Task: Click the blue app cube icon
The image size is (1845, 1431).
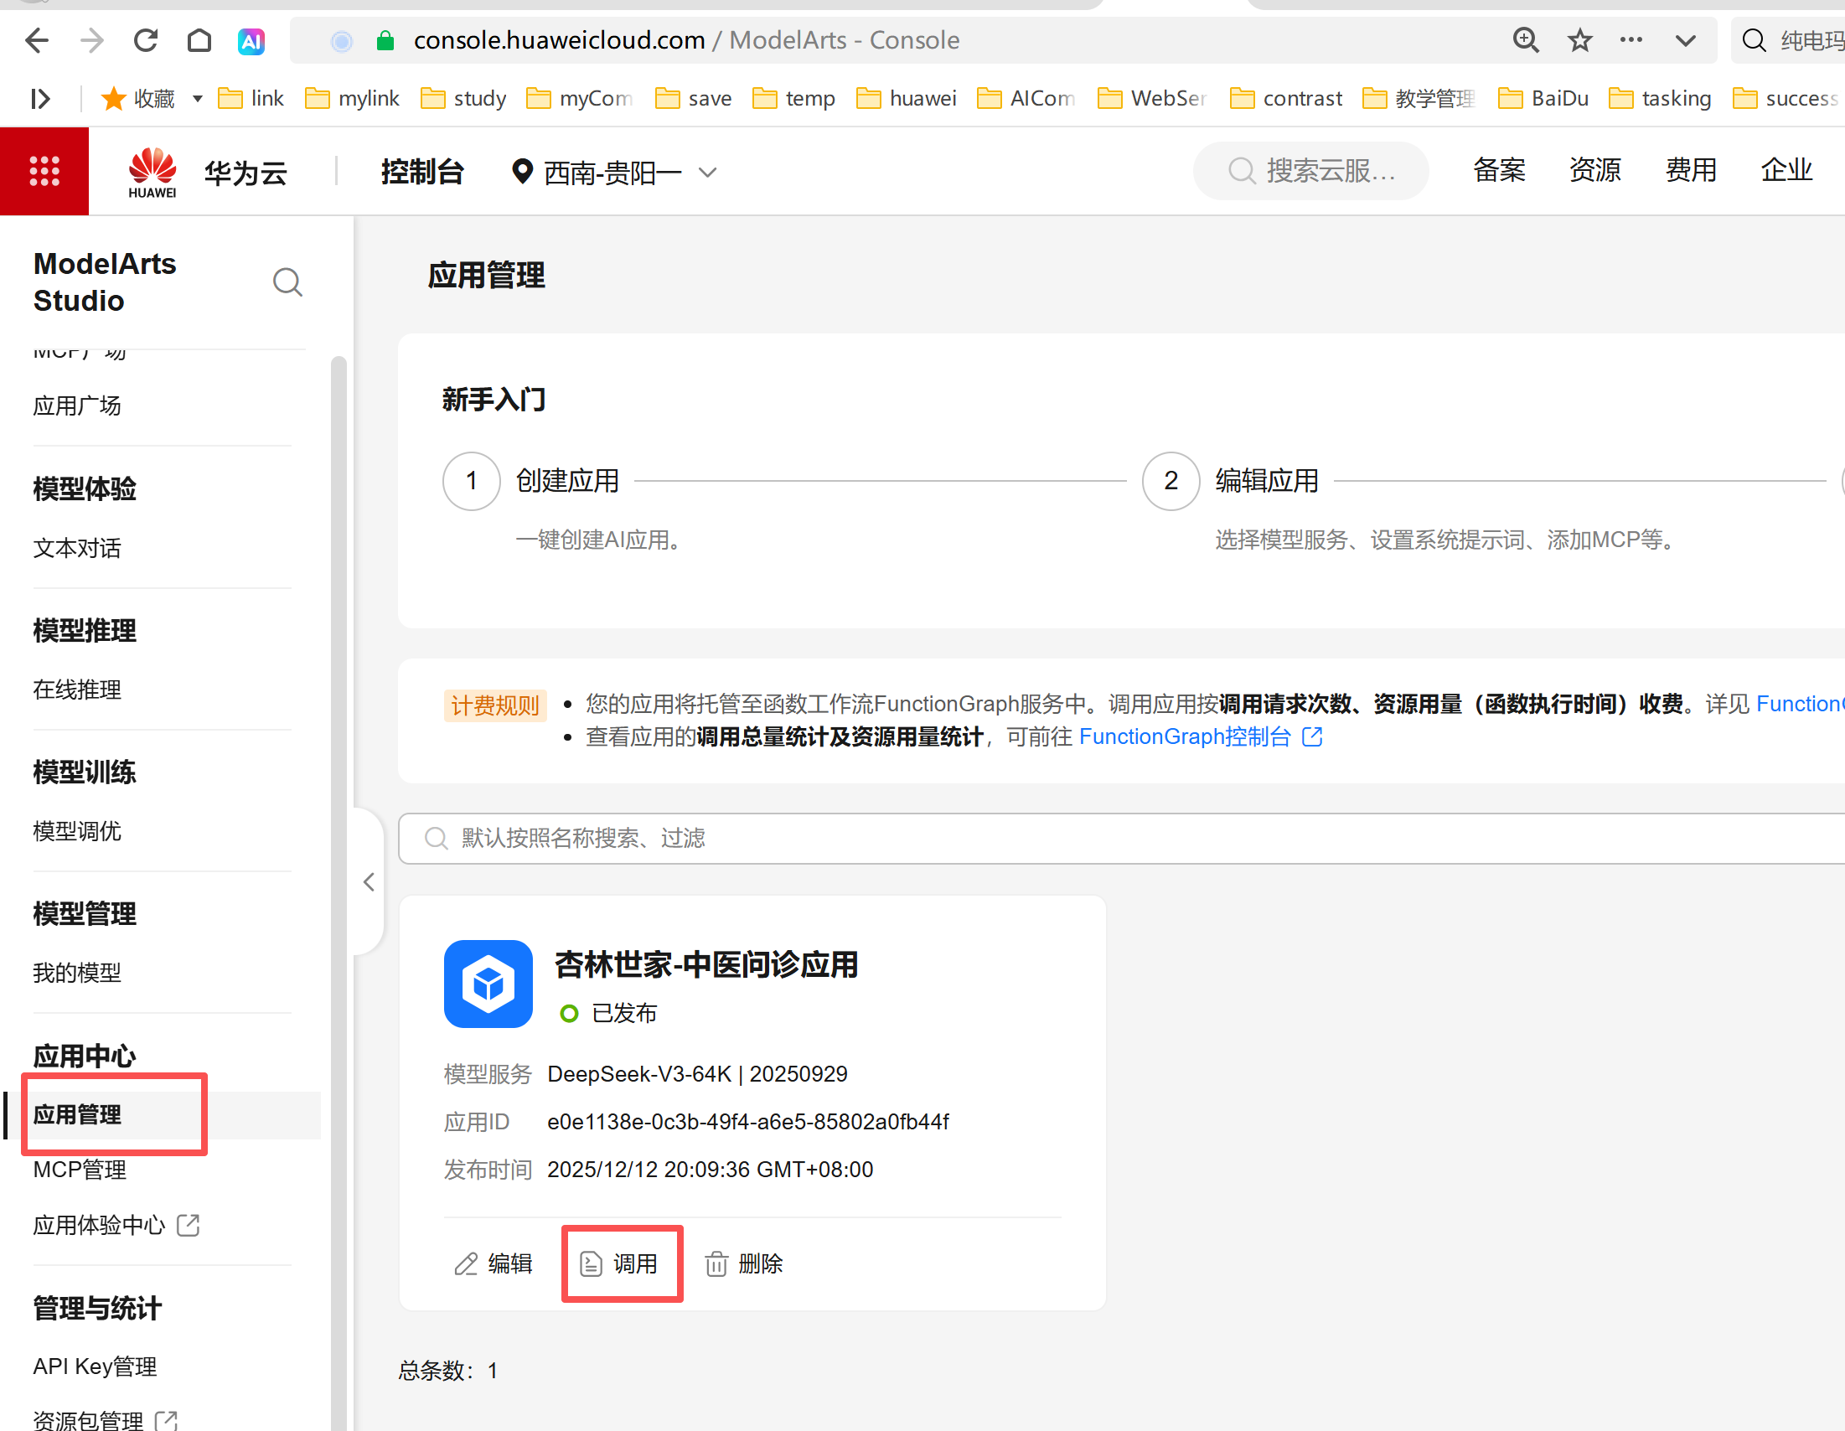Action: tap(488, 984)
